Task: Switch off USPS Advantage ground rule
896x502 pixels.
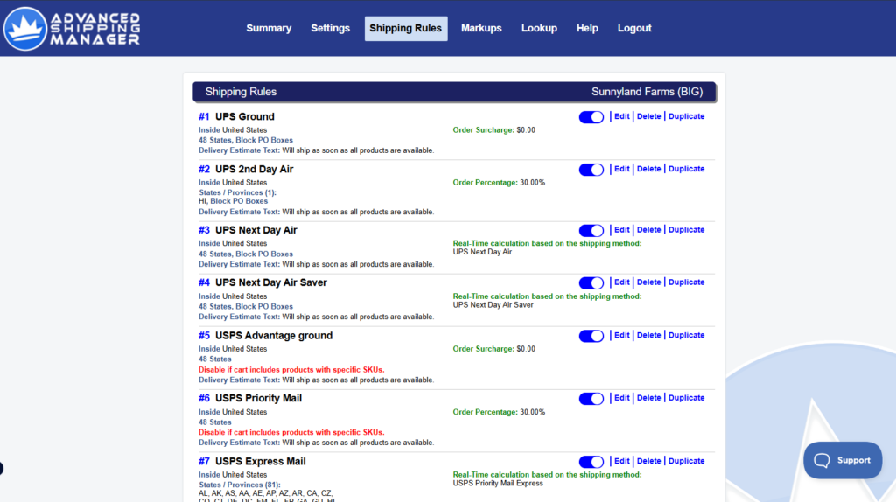Action: [x=591, y=337]
